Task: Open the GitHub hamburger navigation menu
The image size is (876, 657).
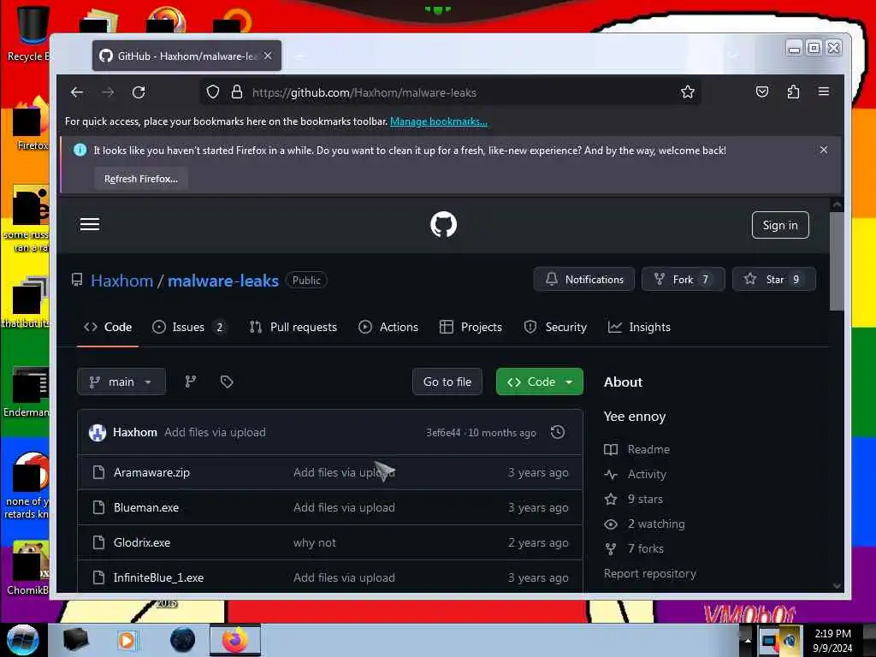Action: pos(90,225)
